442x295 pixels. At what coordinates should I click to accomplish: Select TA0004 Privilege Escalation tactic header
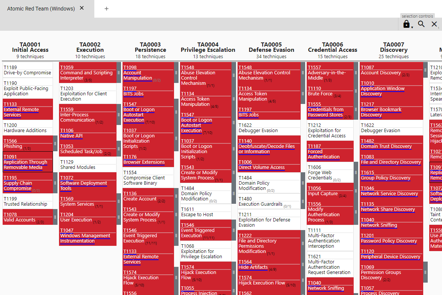(208, 47)
